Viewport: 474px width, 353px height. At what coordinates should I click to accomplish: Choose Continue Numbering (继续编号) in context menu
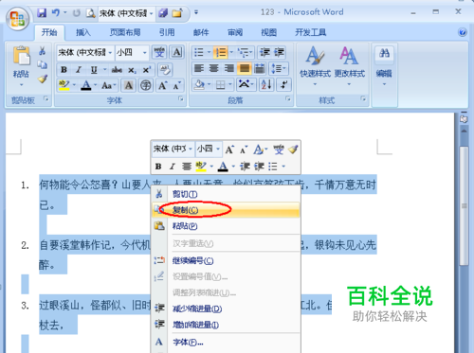tap(226, 260)
